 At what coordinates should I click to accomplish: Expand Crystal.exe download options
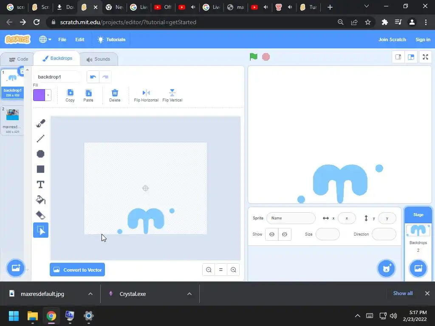pyautogui.click(x=189, y=294)
